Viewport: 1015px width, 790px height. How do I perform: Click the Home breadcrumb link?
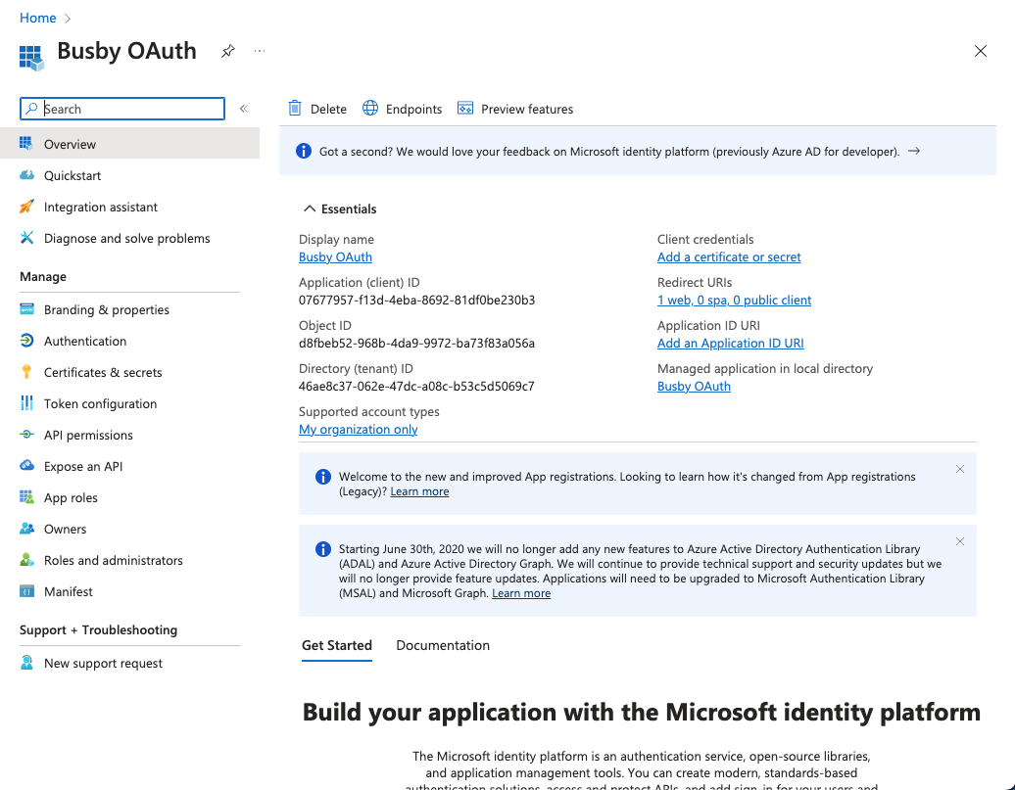37,18
